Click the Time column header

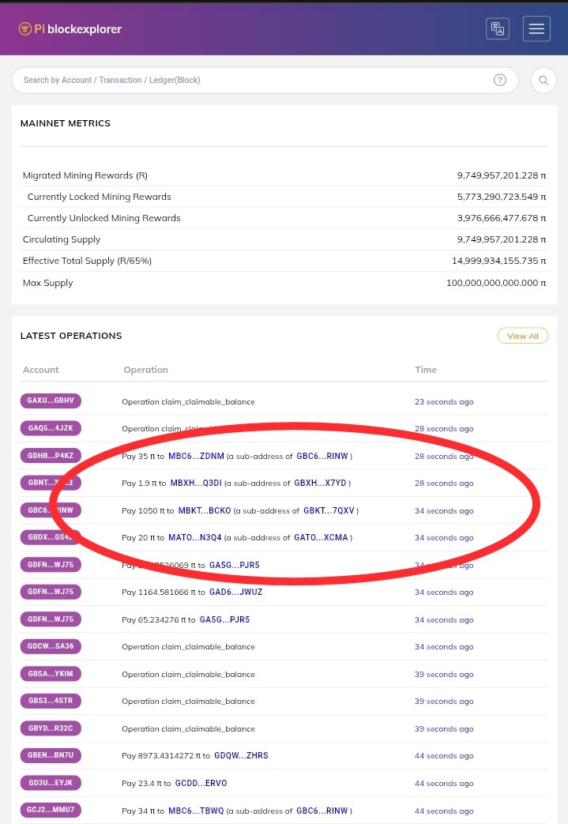pyautogui.click(x=426, y=370)
